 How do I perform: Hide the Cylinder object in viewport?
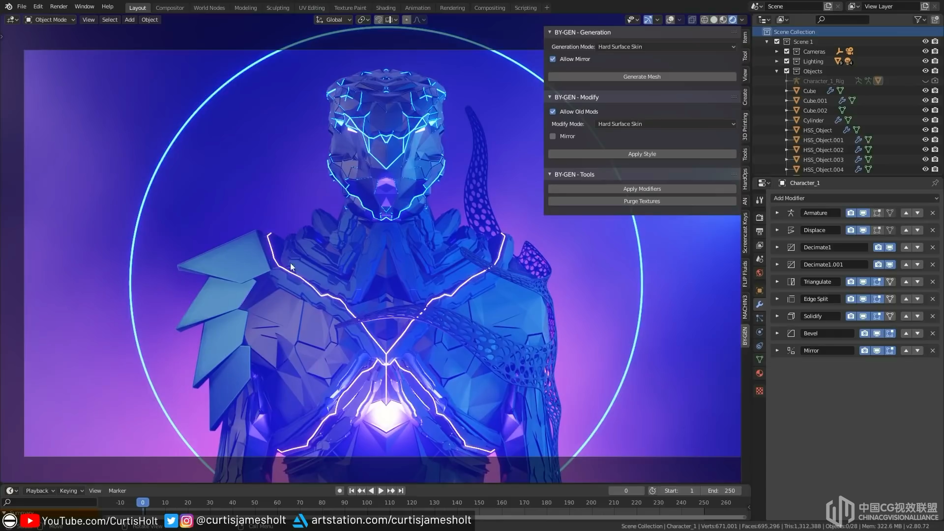pos(925,120)
